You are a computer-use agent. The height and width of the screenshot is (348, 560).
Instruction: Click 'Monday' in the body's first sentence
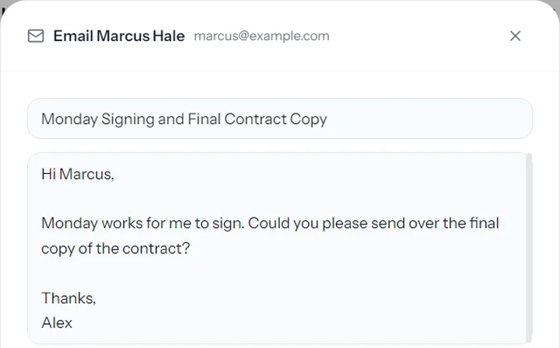(70, 224)
